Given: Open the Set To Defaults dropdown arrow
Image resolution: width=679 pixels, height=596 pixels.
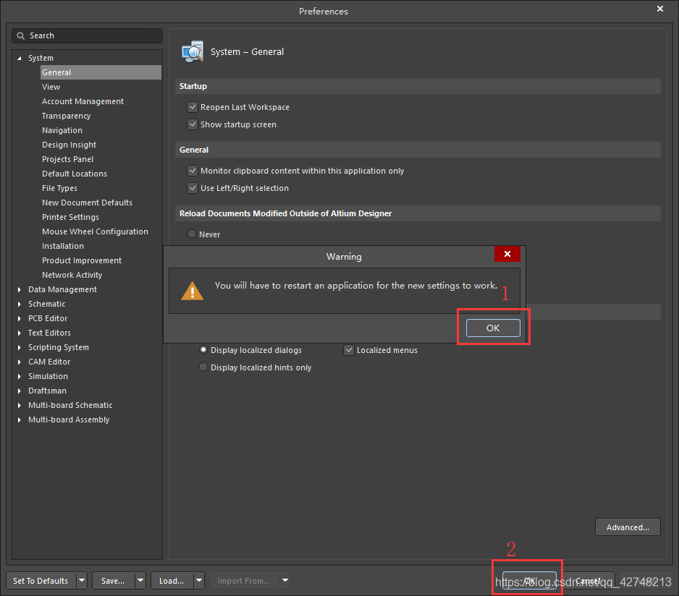Looking at the screenshot, I should (x=81, y=581).
